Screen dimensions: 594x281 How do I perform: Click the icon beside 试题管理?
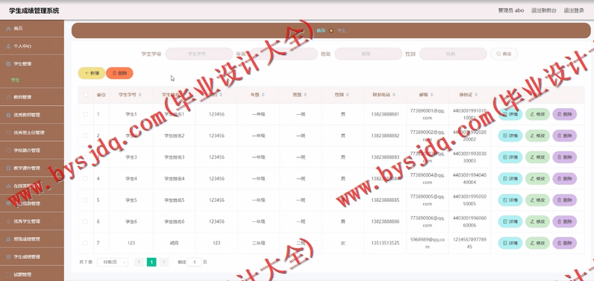(8, 274)
